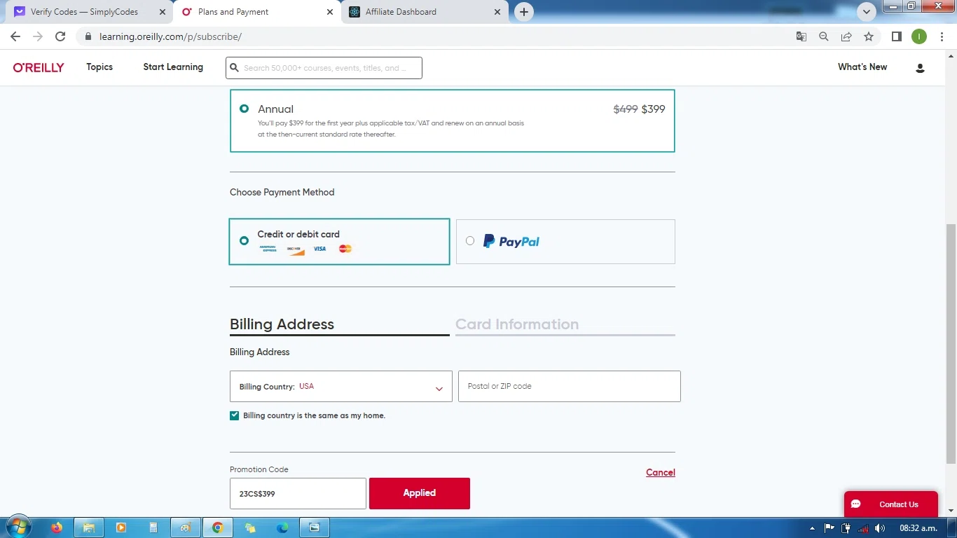Open the user account icon in O'Reilly header
Image resolution: width=957 pixels, height=538 pixels.
point(920,68)
